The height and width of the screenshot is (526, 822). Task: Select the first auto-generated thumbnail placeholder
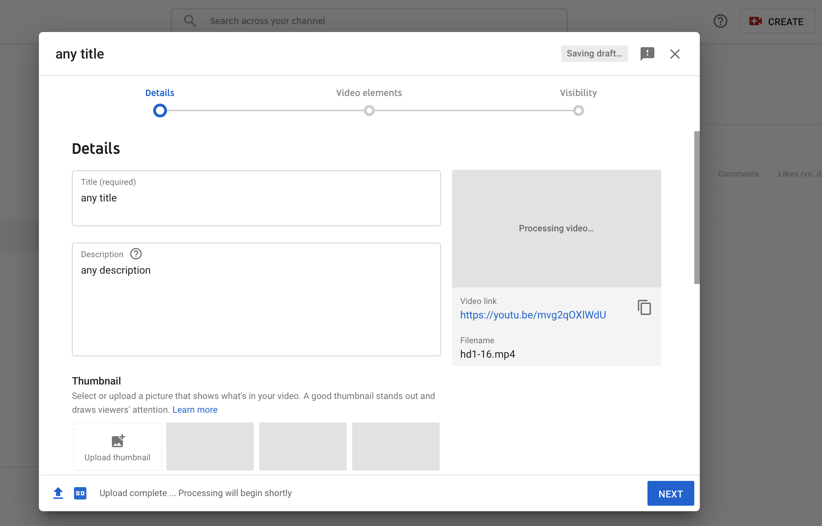(210, 446)
